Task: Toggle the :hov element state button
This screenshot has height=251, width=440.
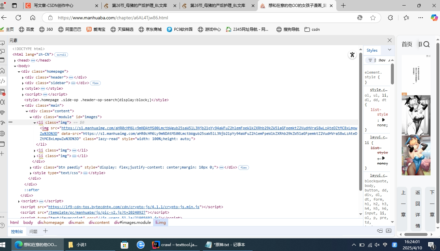Action: pyautogui.click(x=382, y=60)
